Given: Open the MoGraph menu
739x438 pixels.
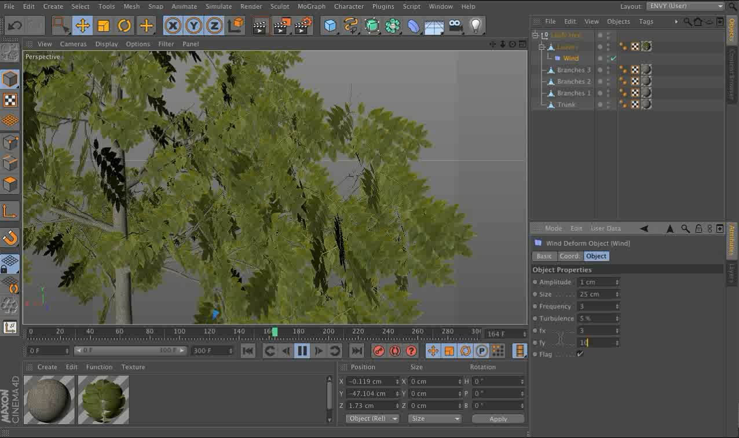Looking at the screenshot, I should pyautogui.click(x=311, y=6).
